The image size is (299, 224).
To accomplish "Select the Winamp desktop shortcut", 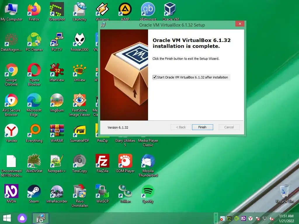I will pyautogui.click(x=102, y=12).
